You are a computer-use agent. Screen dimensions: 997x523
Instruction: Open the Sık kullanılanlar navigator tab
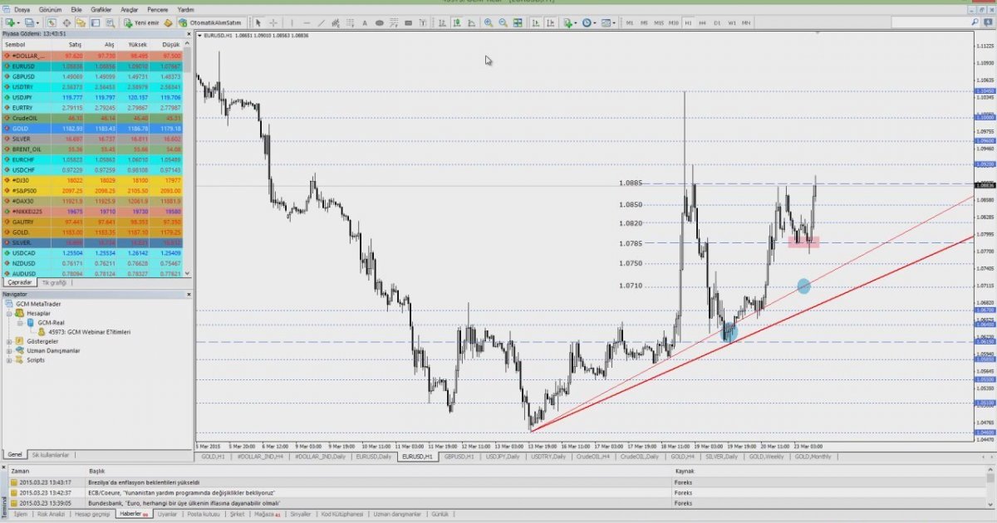(50, 455)
